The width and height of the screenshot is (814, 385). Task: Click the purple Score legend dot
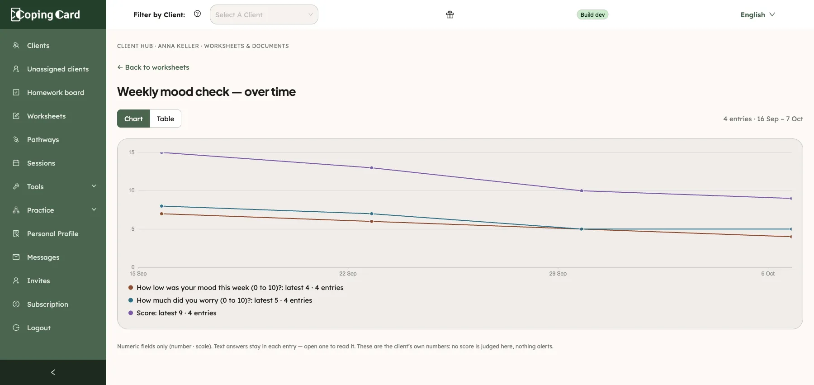pyautogui.click(x=131, y=313)
